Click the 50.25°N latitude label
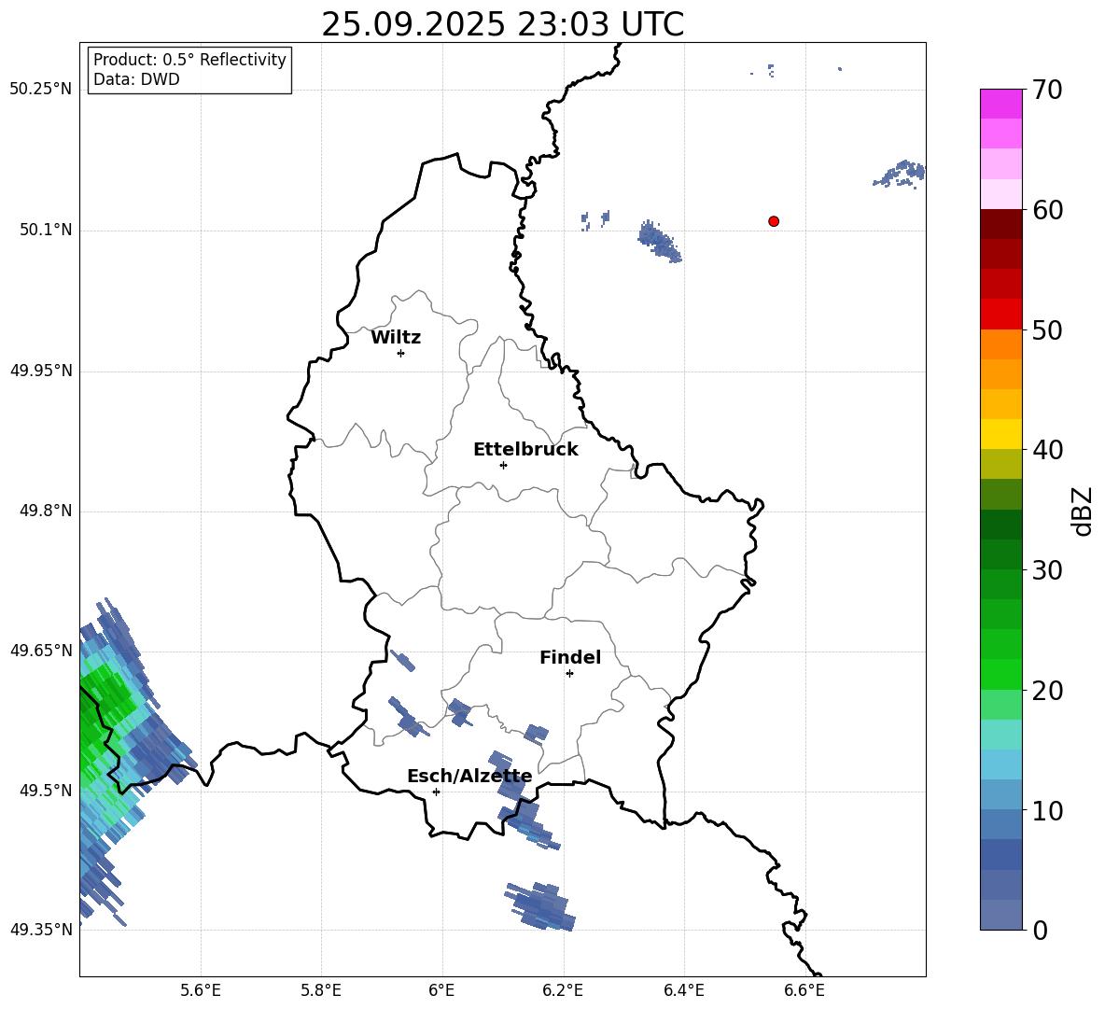 [x=41, y=90]
